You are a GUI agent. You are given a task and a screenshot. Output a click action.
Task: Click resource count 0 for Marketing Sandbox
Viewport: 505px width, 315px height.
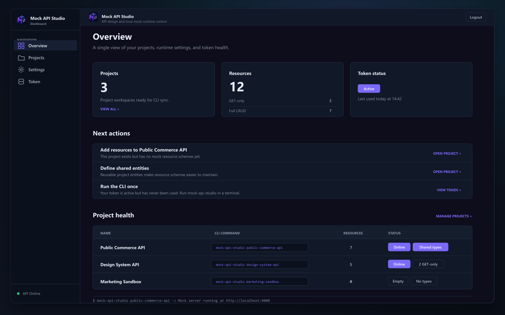[x=351, y=282]
